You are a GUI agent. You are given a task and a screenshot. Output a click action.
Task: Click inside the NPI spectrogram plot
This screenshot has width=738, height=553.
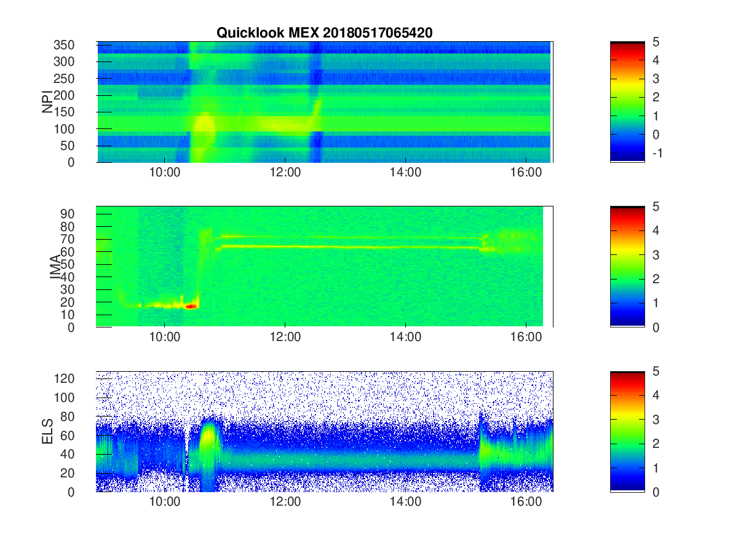(324, 102)
